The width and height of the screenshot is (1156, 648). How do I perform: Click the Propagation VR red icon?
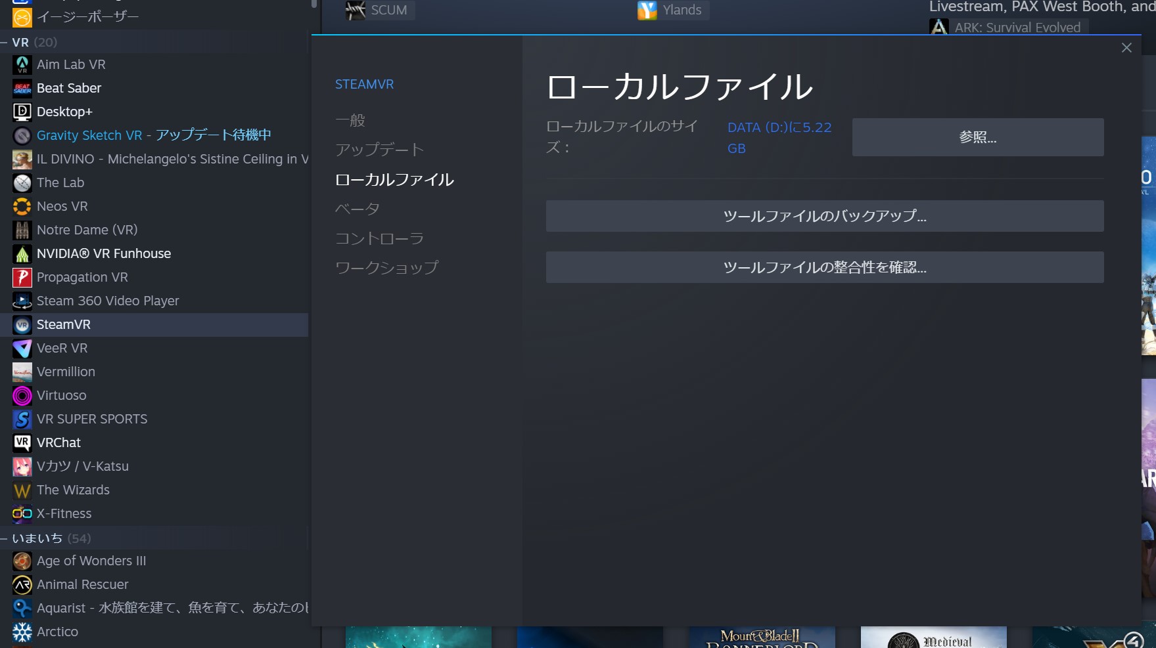[x=22, y=277]
